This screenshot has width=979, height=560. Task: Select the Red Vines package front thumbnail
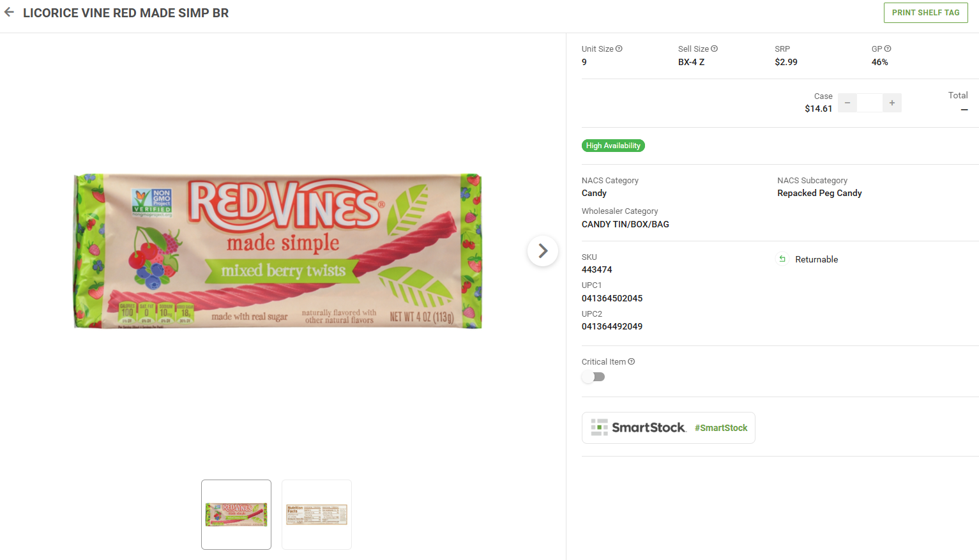coord(236,514)
